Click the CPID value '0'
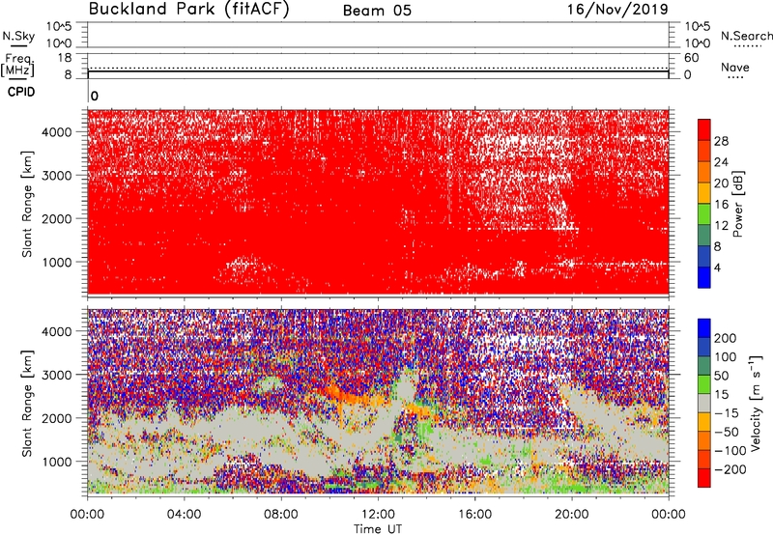Viewport: 773px width, 535px height. 95,96
